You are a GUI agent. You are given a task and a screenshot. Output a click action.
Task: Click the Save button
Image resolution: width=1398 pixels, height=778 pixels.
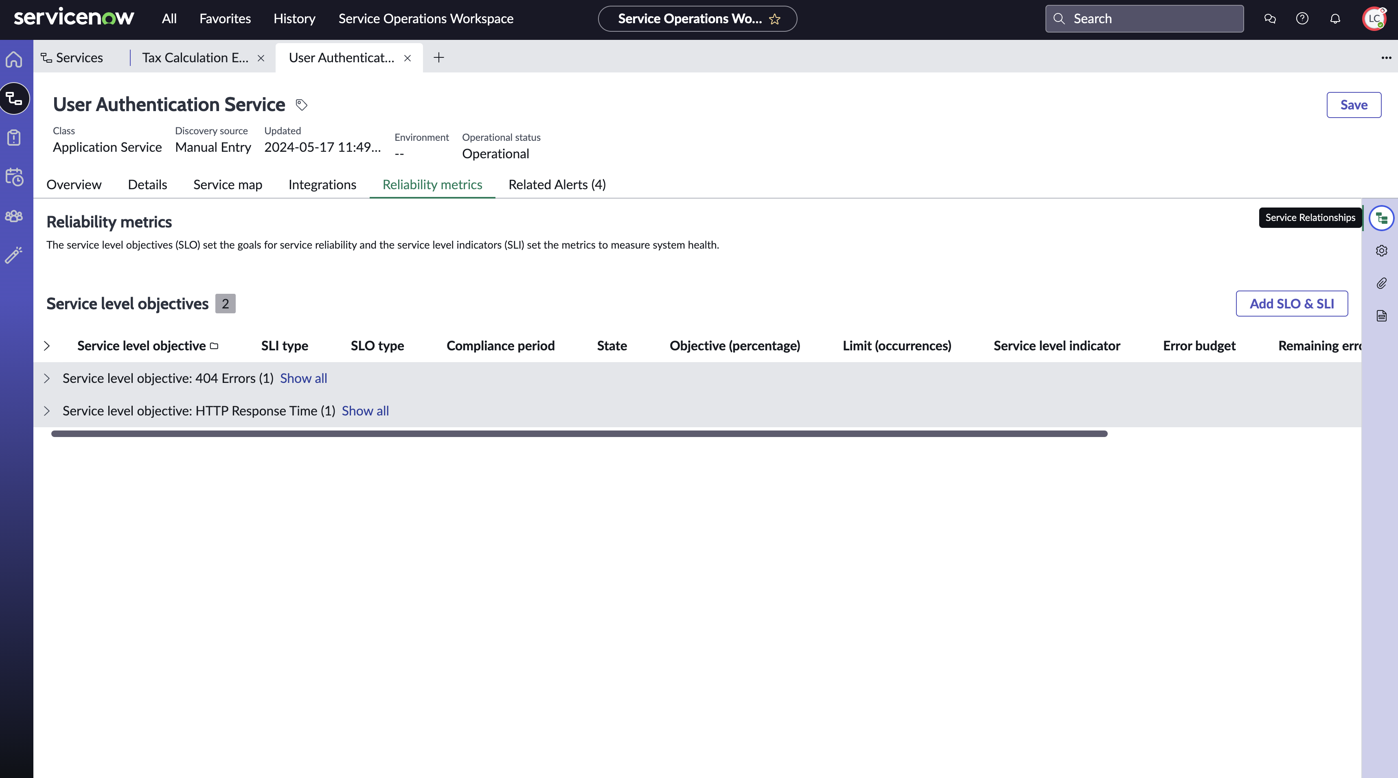[x=1354, y=105]
